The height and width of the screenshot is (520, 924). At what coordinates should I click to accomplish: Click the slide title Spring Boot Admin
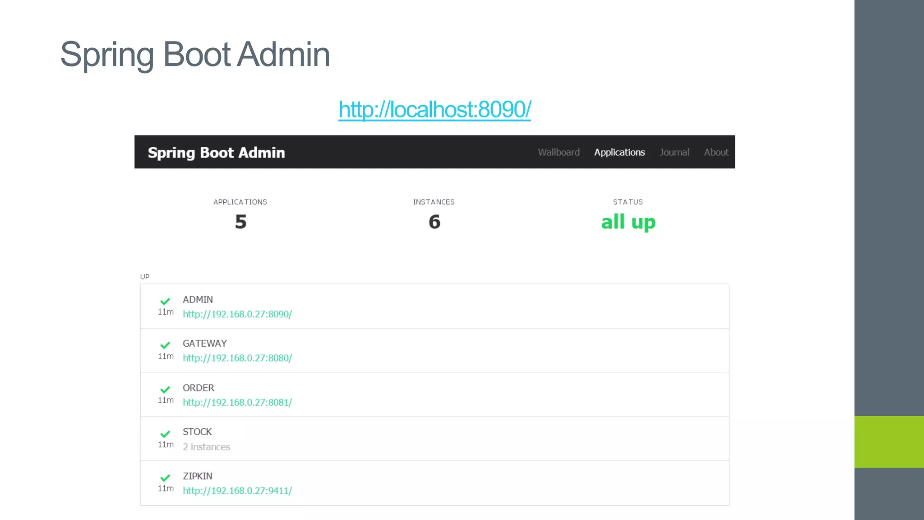click(x=195, y=55)
